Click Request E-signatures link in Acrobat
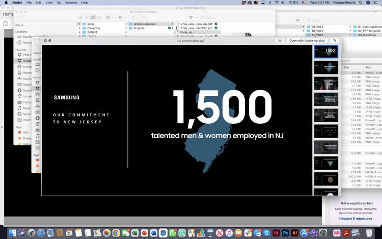Screen dimensions: 382x239 [x=356, y=219]
